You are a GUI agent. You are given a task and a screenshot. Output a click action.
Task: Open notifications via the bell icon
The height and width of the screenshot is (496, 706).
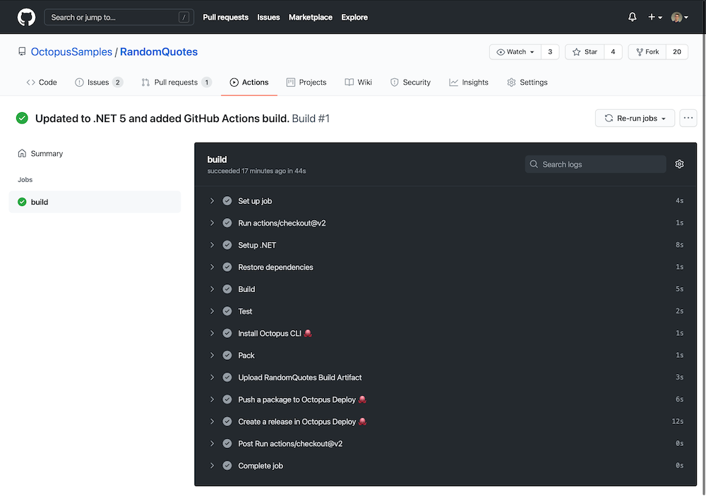pos(632,17)
